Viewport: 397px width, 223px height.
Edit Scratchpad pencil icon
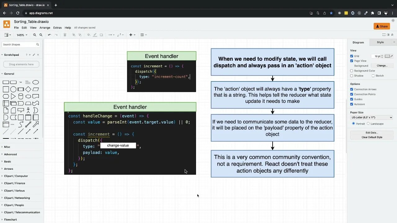coord(34,55)
